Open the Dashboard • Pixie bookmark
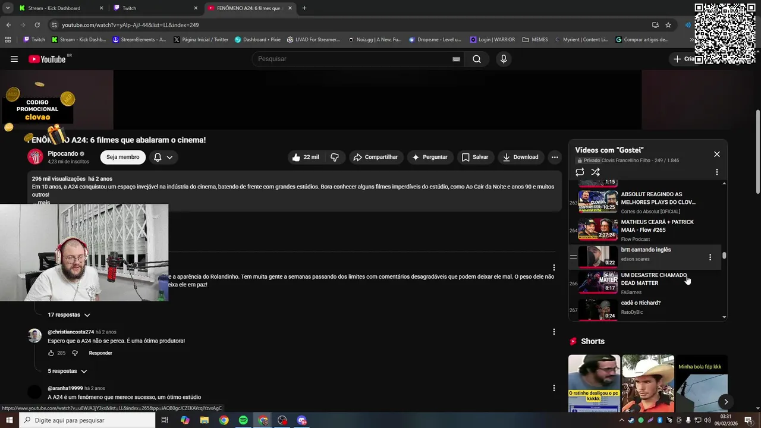 tap(257, 40)
